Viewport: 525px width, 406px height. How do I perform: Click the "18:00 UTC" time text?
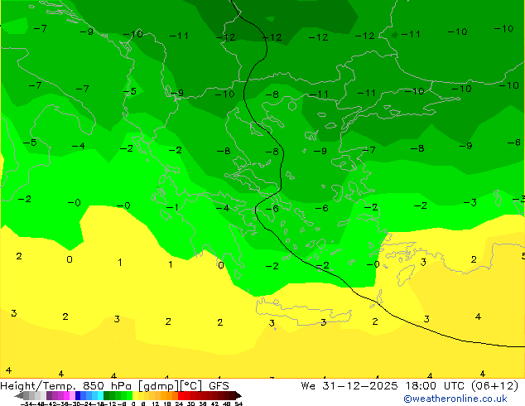click(x=435, y=386)
